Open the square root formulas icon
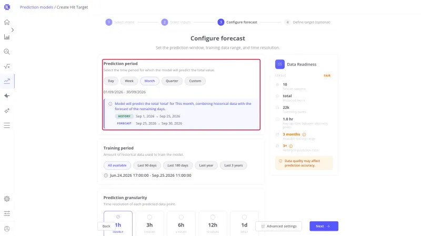This screenshot has width=421, height=236. click(7, 67)
